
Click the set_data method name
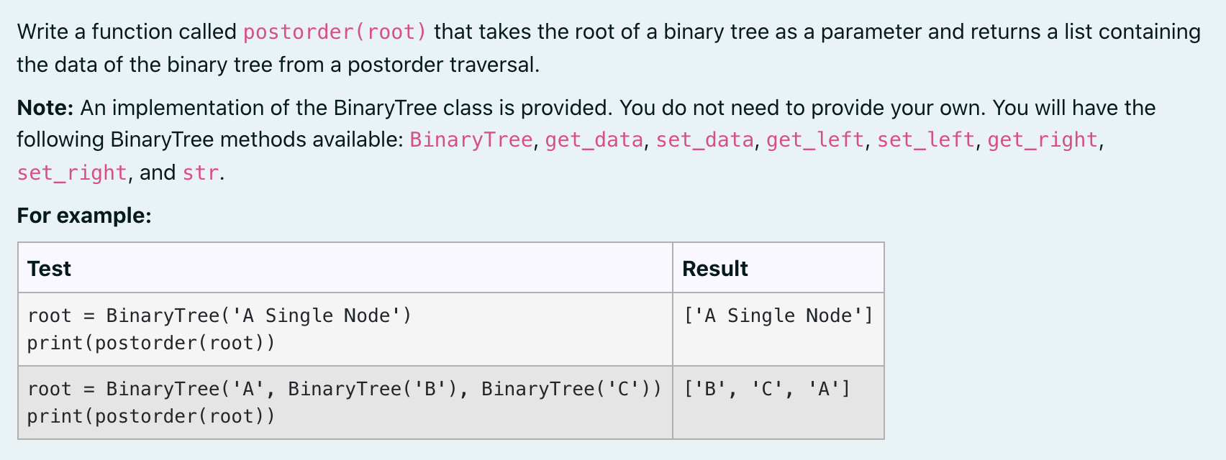pyautogui.click(x=705, y=139)
